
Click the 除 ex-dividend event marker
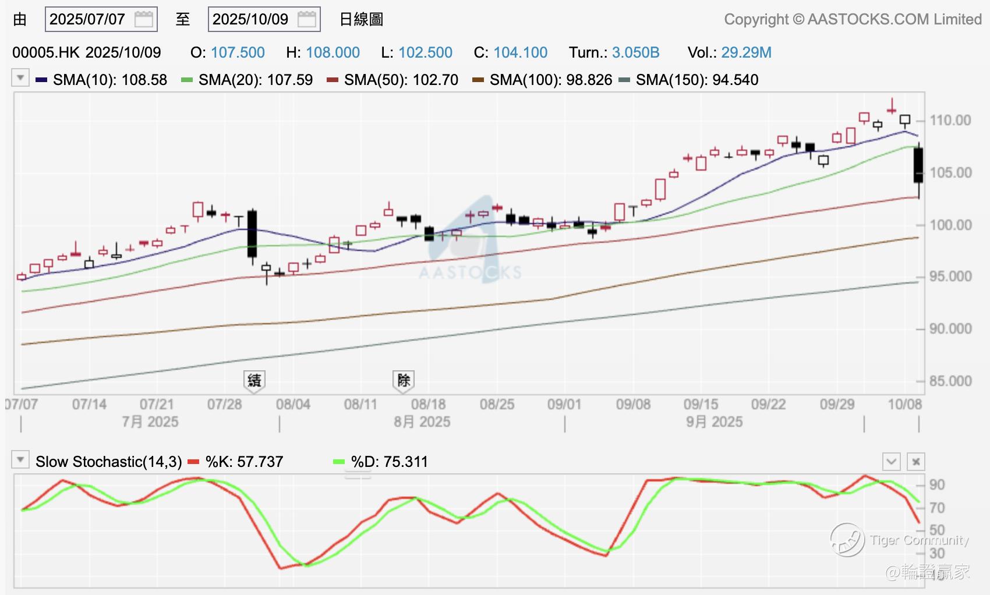click(x=404, y=381)
